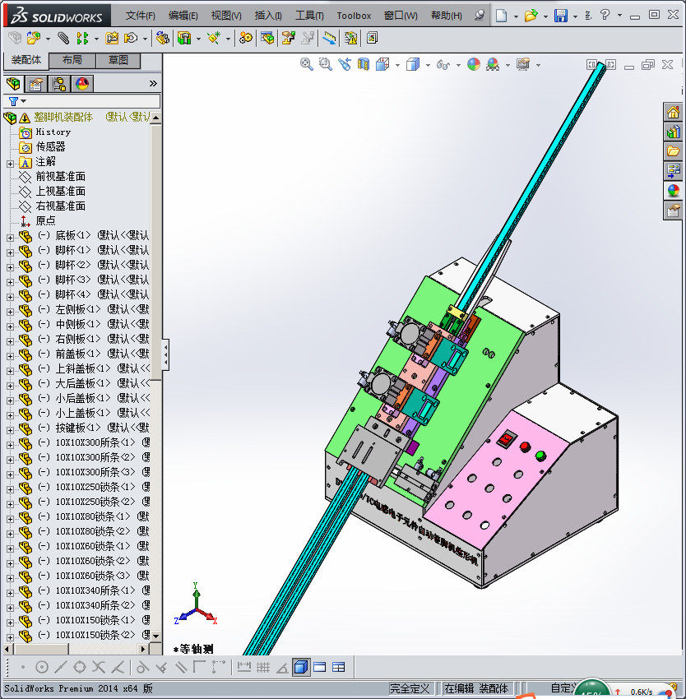This screenshot has height=699, width=686.
Task: Open the 编辑(E) menu
Action: point(183,16)
